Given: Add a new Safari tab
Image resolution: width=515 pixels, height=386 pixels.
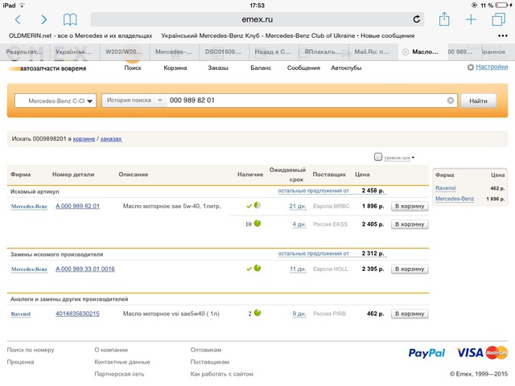Looking at the screenshot, I should 471,19.
